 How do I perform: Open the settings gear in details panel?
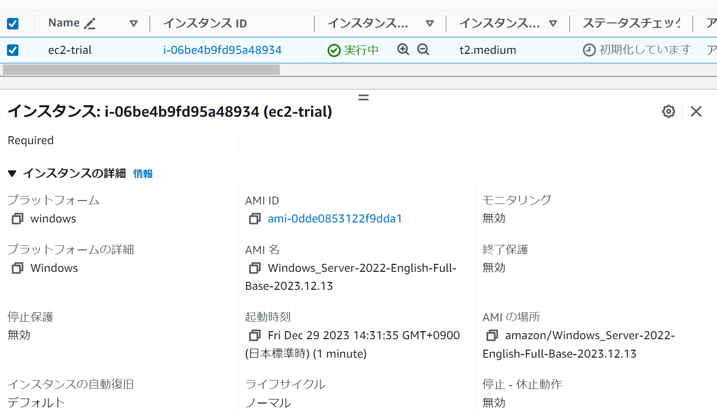pyautogui.click(x=669, y=111)
